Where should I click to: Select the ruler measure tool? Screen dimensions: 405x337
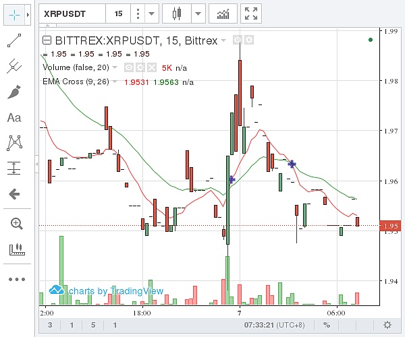pyautogui.click(x=17, y=249)
